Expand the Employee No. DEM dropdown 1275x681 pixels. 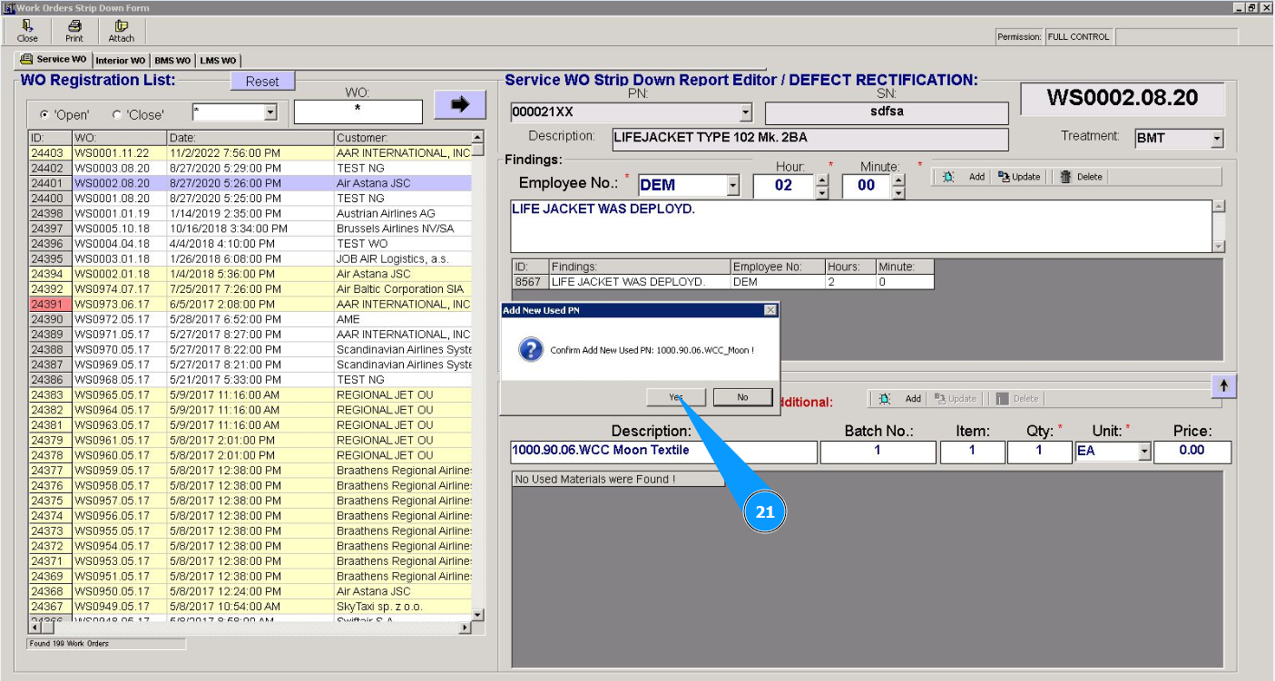pyautogui.click(x=733, y=186)
